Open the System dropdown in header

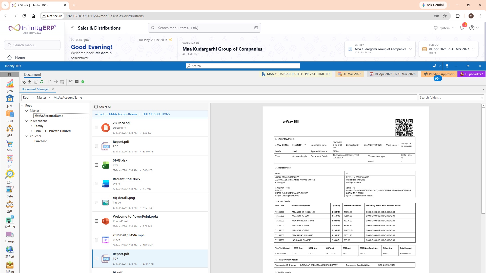[x=444, y=28]
